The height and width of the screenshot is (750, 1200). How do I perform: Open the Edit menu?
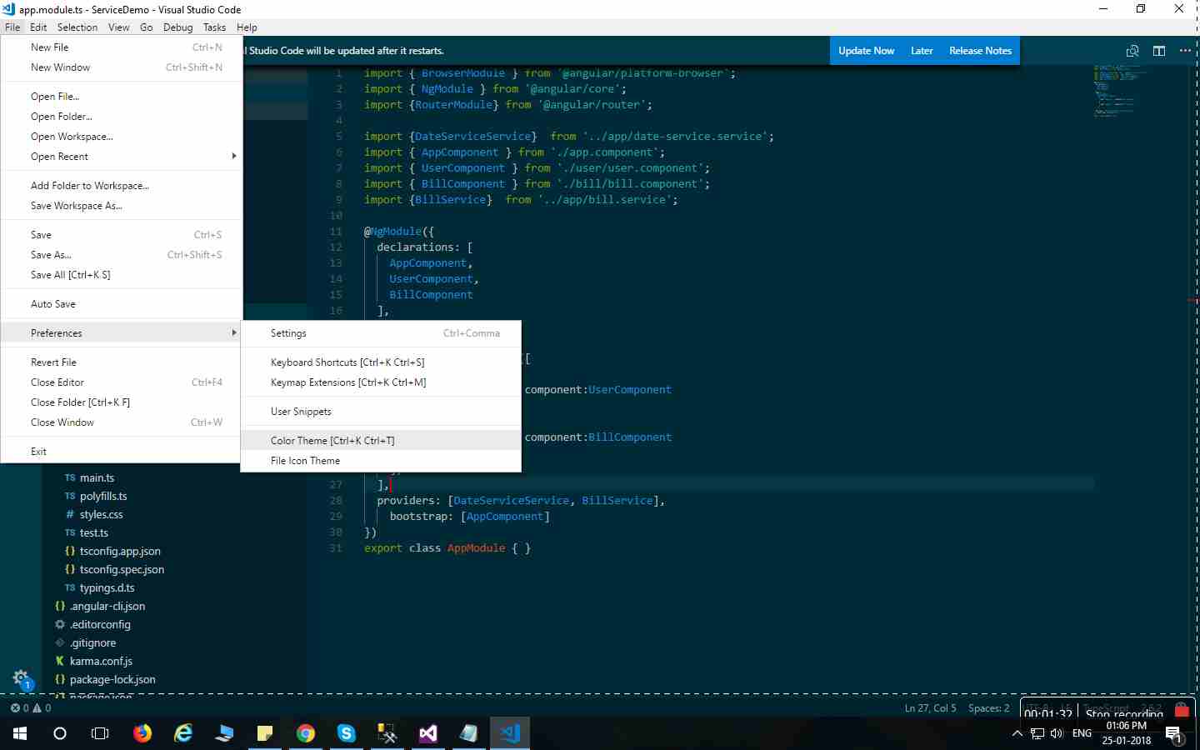(x=38, y=27)
